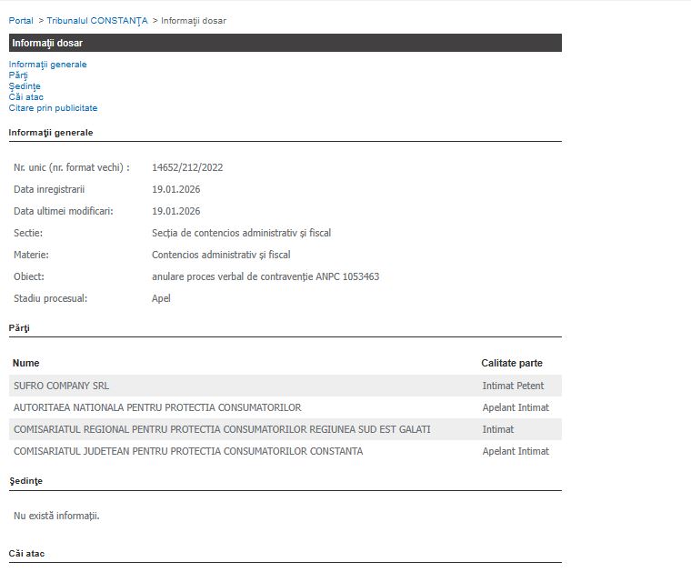The width and height of the screenshot is (691, 572).
Task: Select the Căi atac navigation link
Action: 25,97
